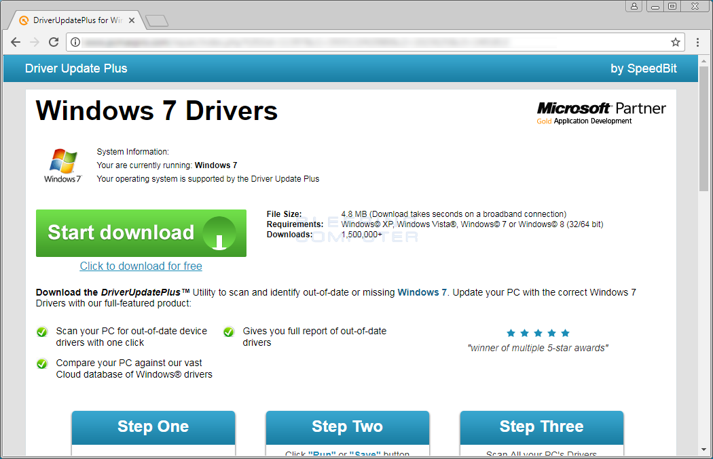View site information icon in address bar

pyautogui.click(x=75, y=42)
